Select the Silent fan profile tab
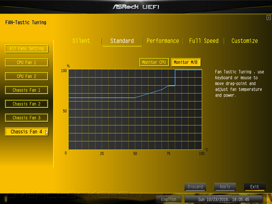Image resolution: width=272 pixels, height=204 pixels. [81, 41]
